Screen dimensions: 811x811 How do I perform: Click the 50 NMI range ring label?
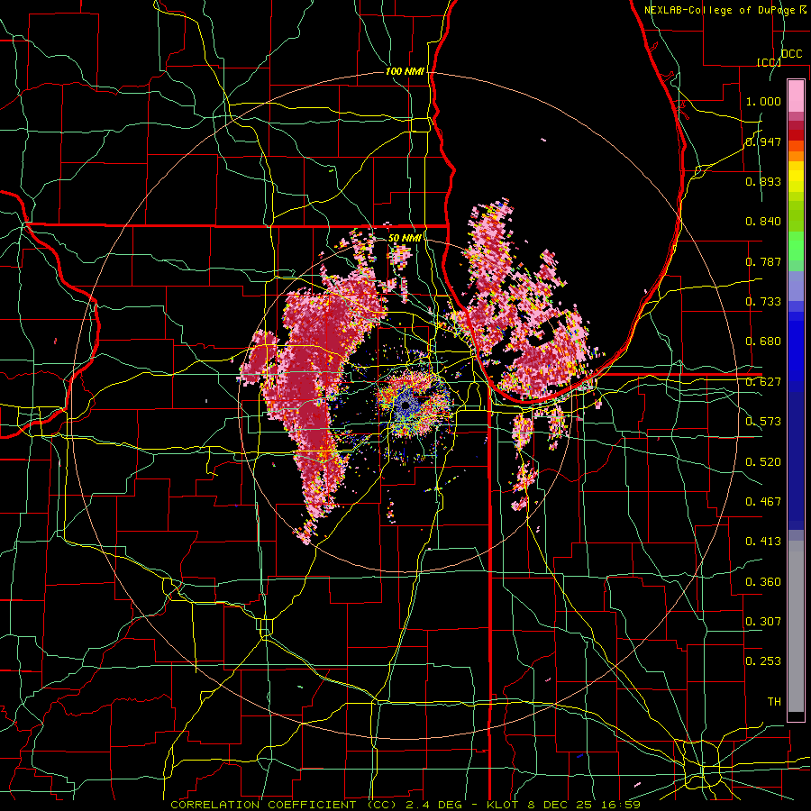405,238
